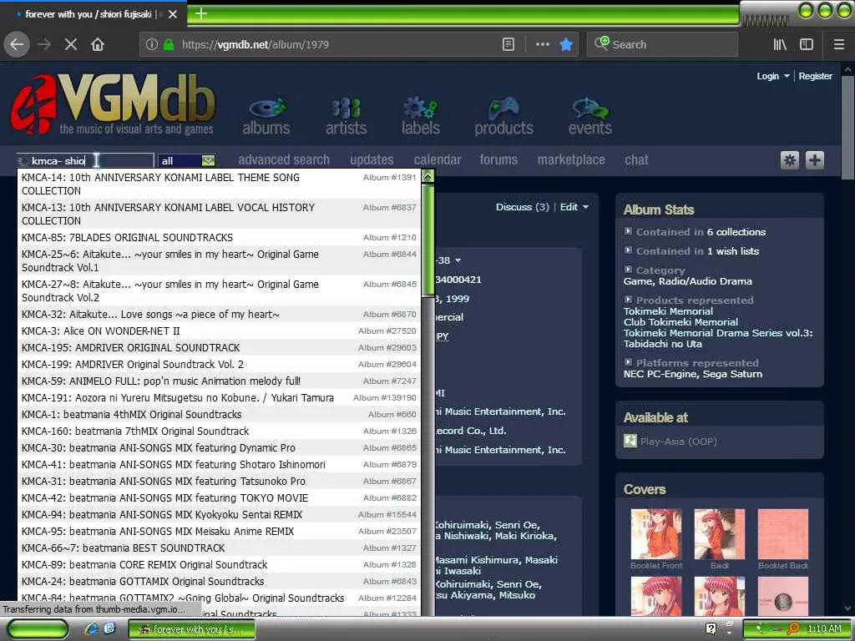Open the products section icon
This screenshot has height=641, width=855.
point(503,115)
